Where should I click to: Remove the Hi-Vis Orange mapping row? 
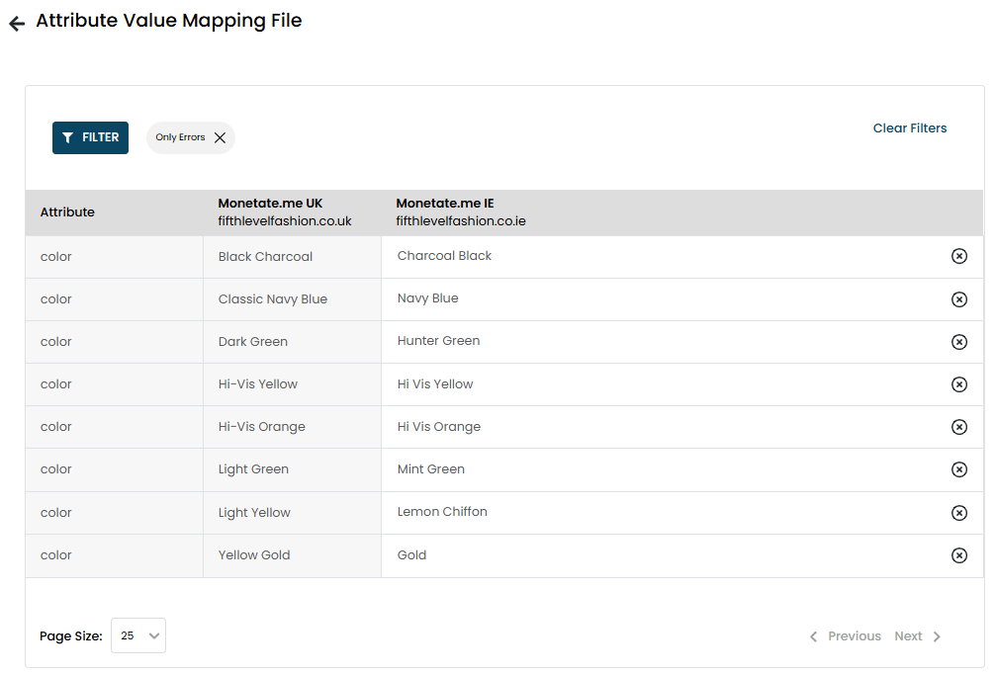pyautogui.click(x=958, y=427)
